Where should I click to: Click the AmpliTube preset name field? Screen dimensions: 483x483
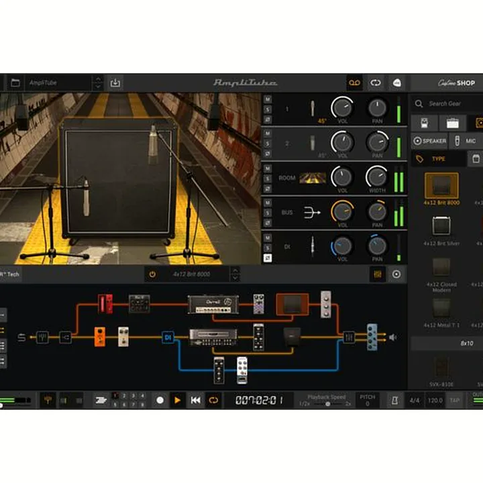click(x=58, y=83)
